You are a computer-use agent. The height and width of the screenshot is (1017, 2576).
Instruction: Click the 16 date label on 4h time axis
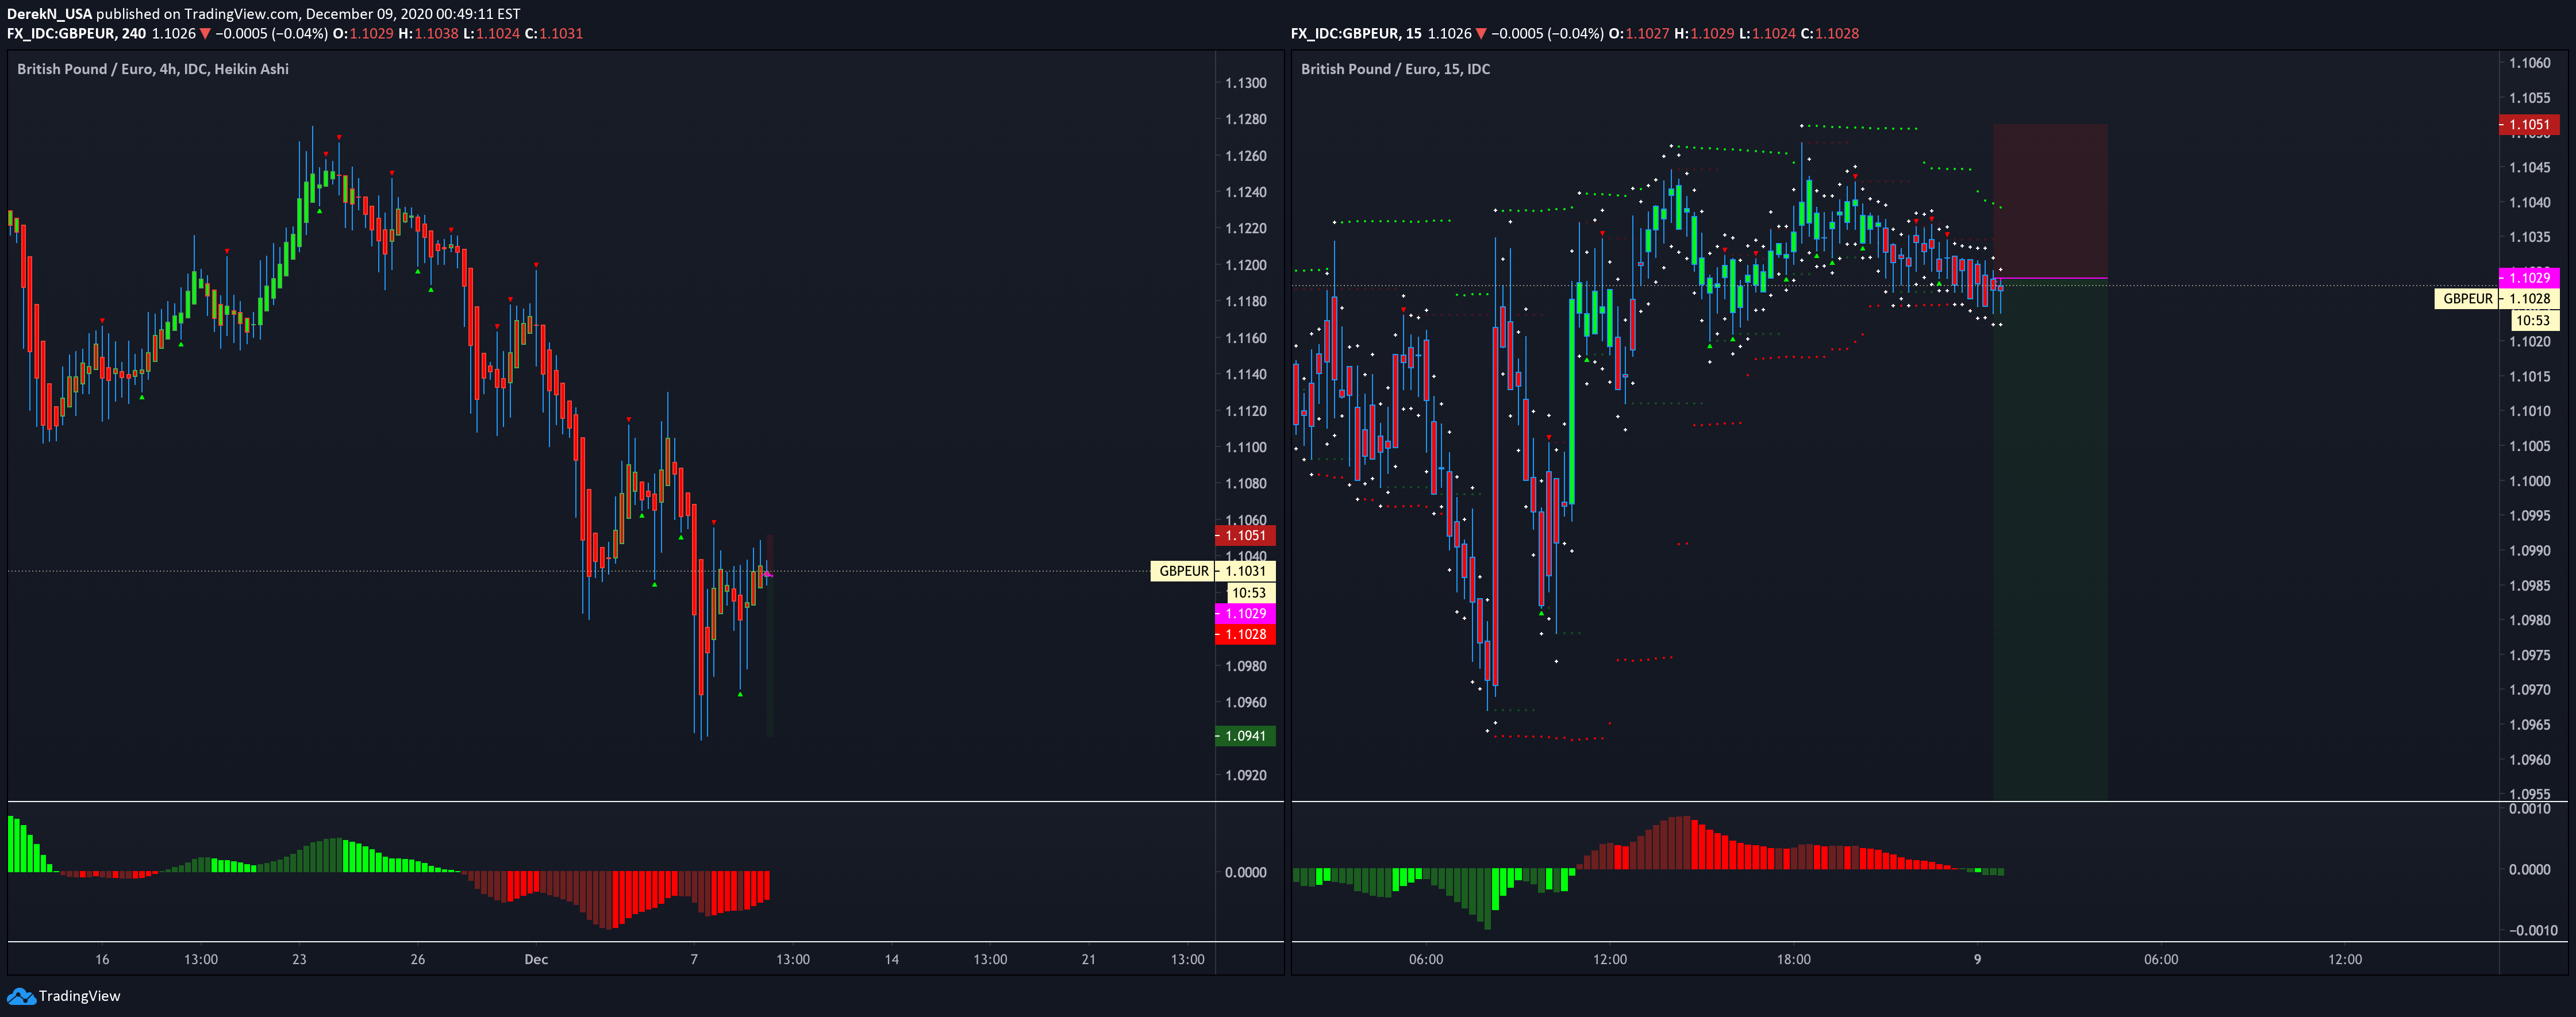[102, 959]
